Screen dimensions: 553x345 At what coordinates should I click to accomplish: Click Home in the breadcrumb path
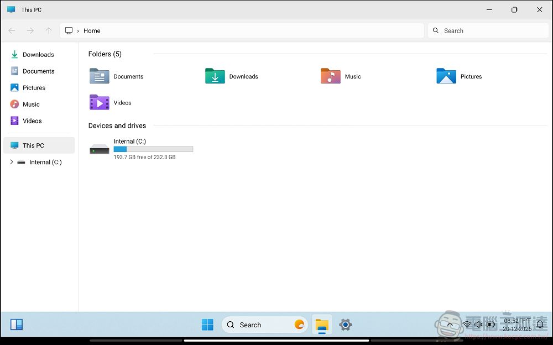click(x=92, y=30)
